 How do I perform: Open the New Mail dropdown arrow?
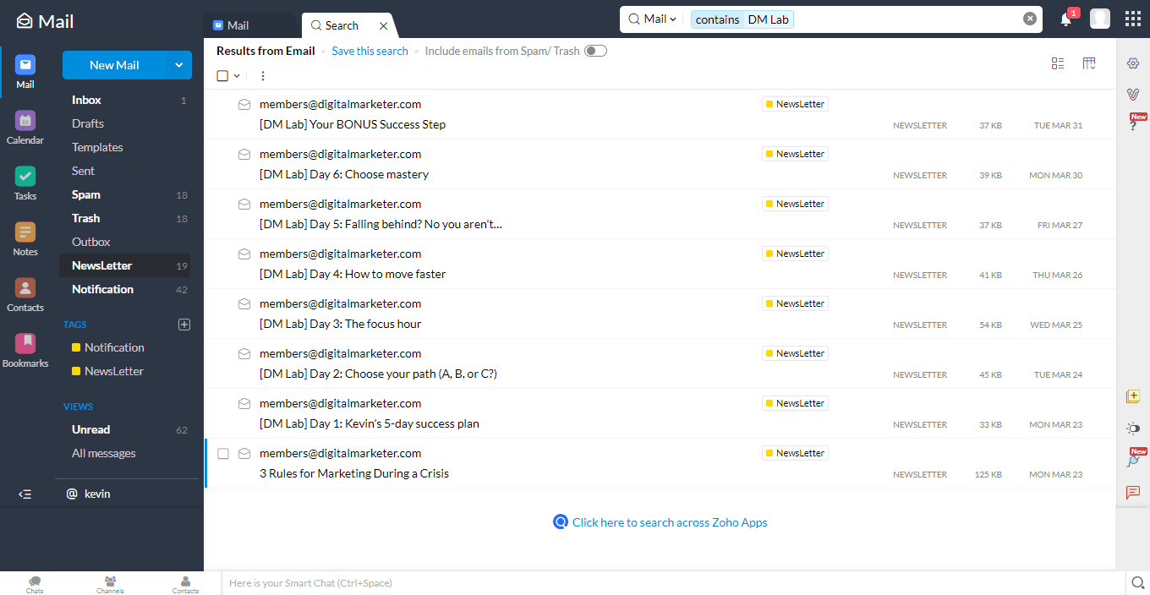click(x=178, y=65)
